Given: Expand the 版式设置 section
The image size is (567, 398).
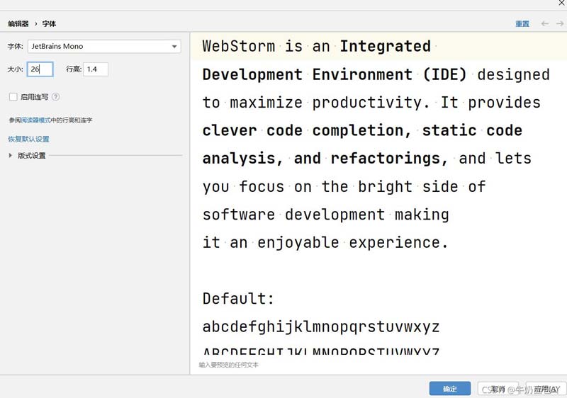Looking at the screenshot, I should pyautogui.click(x=11, y=155).
